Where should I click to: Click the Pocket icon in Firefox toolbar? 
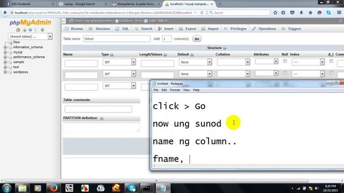click(292, 13)
